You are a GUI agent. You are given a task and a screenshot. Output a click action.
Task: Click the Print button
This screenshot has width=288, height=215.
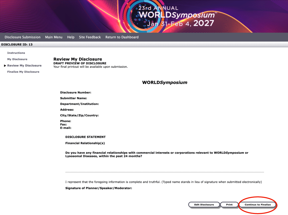(x=229, y=205)
